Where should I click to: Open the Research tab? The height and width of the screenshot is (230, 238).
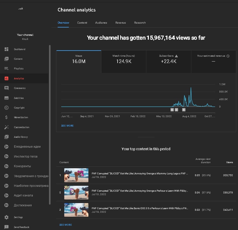(140, 23)
